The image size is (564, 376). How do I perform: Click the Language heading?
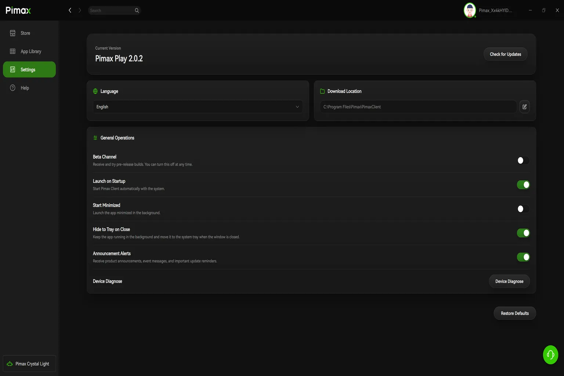tap(109, 91)
